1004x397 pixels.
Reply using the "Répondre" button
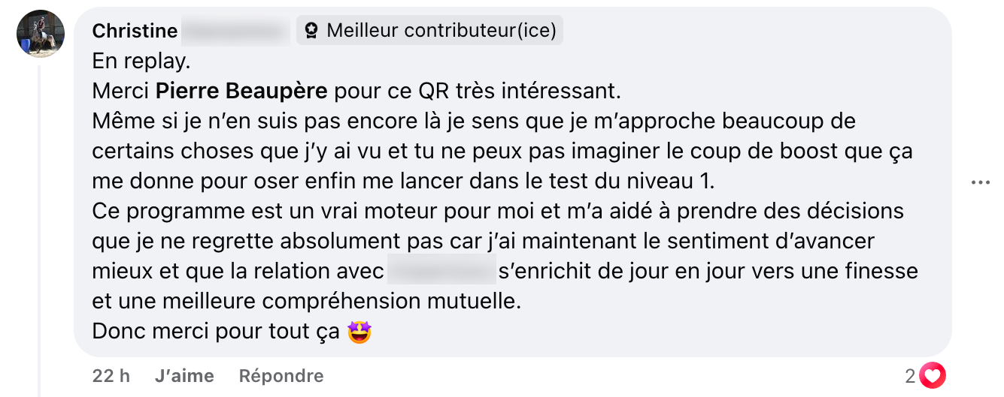click(281, 376)
